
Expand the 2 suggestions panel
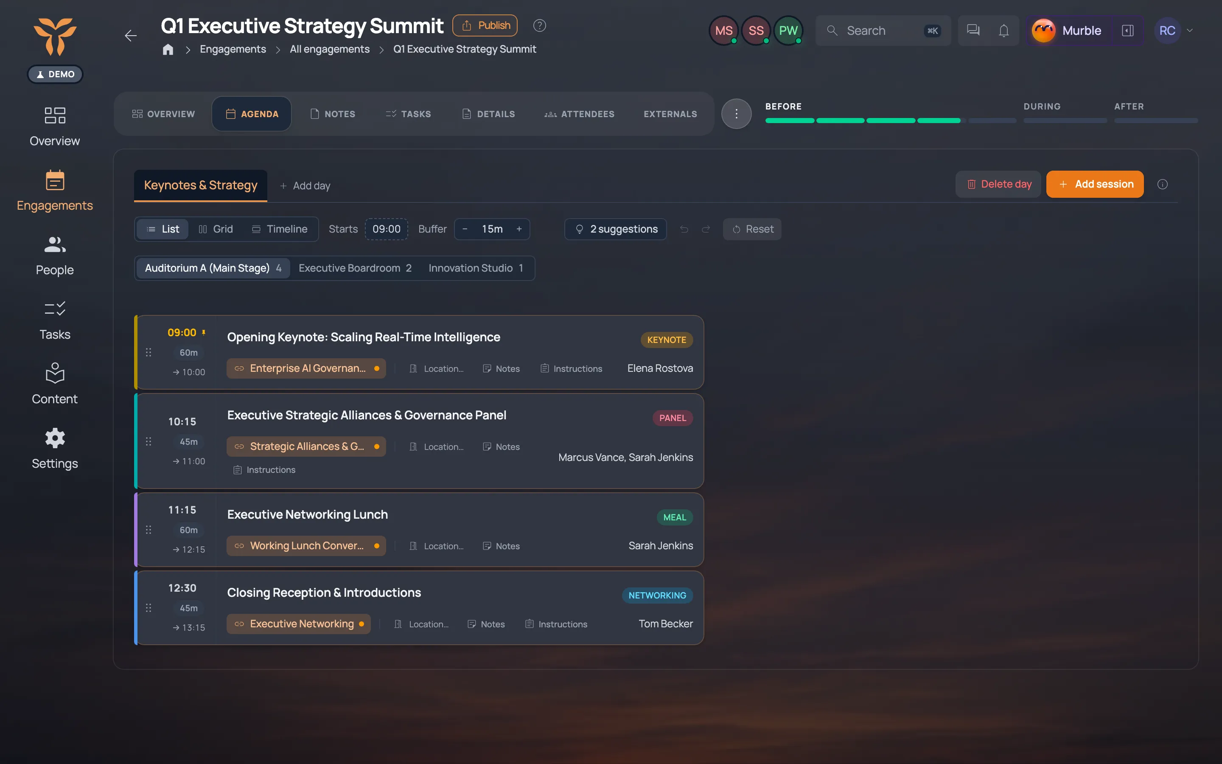click(616, 229)
